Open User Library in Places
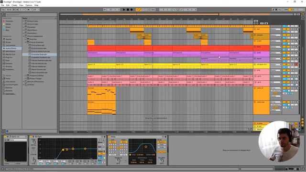 pos(11,82)
